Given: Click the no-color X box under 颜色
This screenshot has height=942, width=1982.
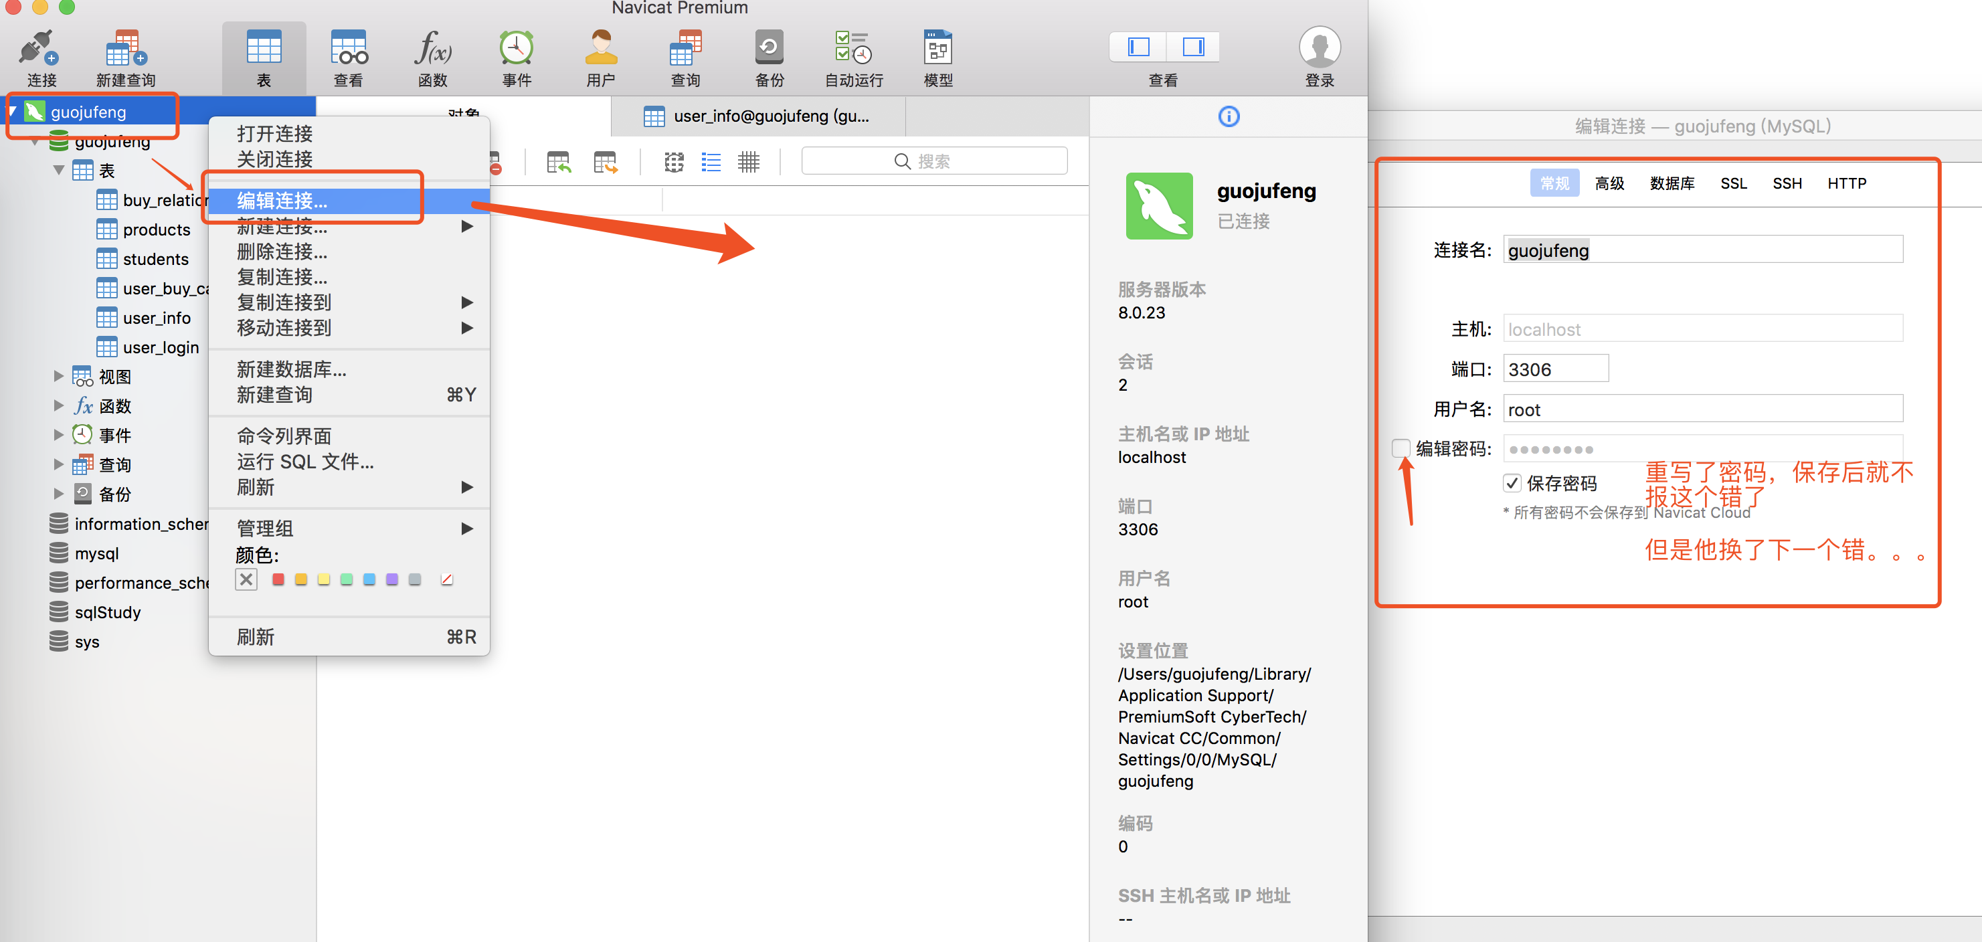Looking at the screenshot, I should (x=246, y=579).
